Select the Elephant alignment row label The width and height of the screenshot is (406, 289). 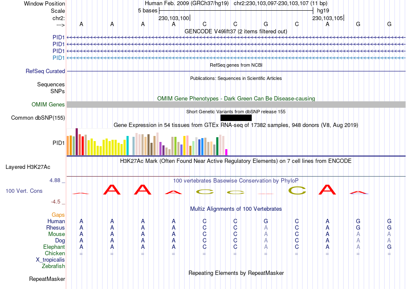(54, 247)
